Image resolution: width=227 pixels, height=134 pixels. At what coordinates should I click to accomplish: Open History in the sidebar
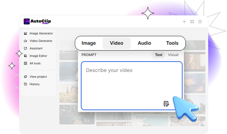[x=34, y=84]
